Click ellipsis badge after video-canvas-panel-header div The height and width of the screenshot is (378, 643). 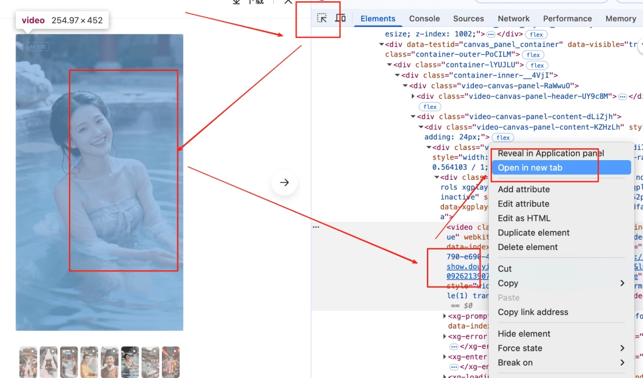pos(622,96)
